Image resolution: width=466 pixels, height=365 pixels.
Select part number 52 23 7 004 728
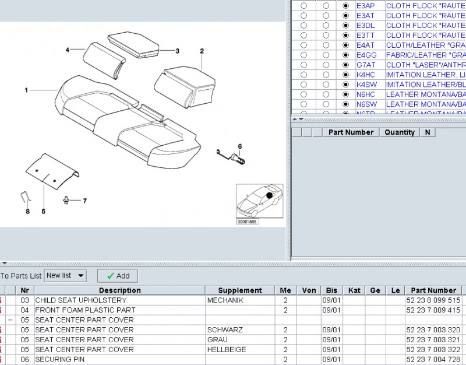pyautogui.click(x=433, y=359)
